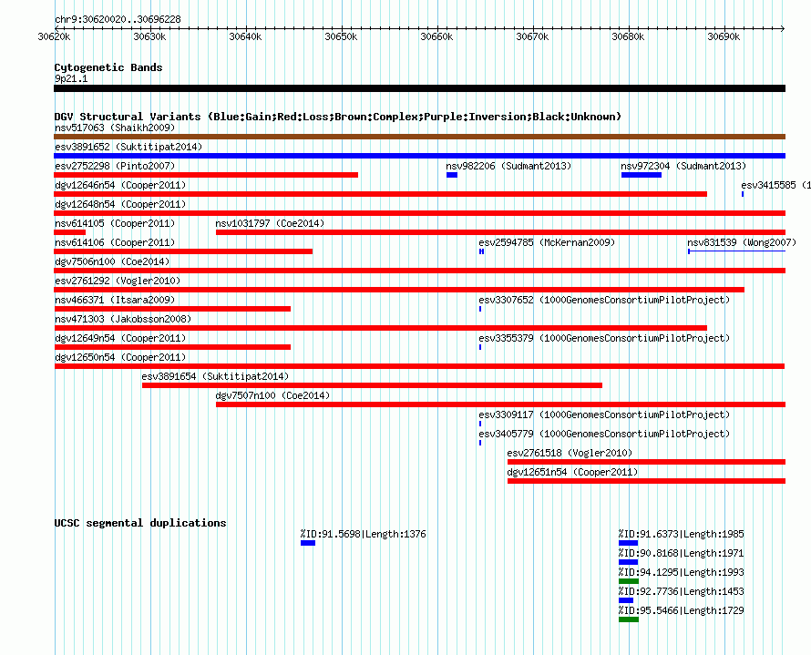Click the 30630k ruler tick label
Viewport: 811px width, 655px height.
[149, 36]
